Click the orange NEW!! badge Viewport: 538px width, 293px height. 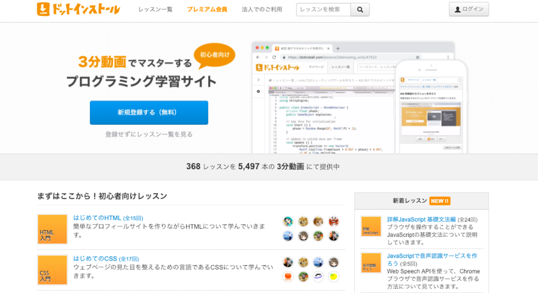(440, 201)
